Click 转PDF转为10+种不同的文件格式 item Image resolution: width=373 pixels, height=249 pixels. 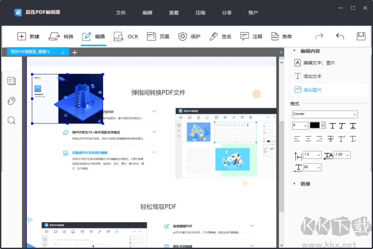[96, 132]
